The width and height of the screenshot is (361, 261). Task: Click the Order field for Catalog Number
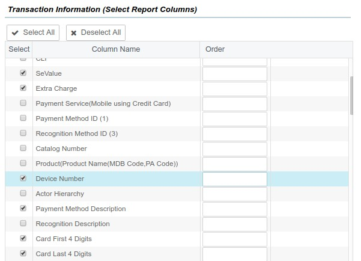coord(235,149)
